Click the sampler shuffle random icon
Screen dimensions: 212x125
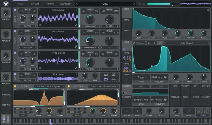[114, 75]
